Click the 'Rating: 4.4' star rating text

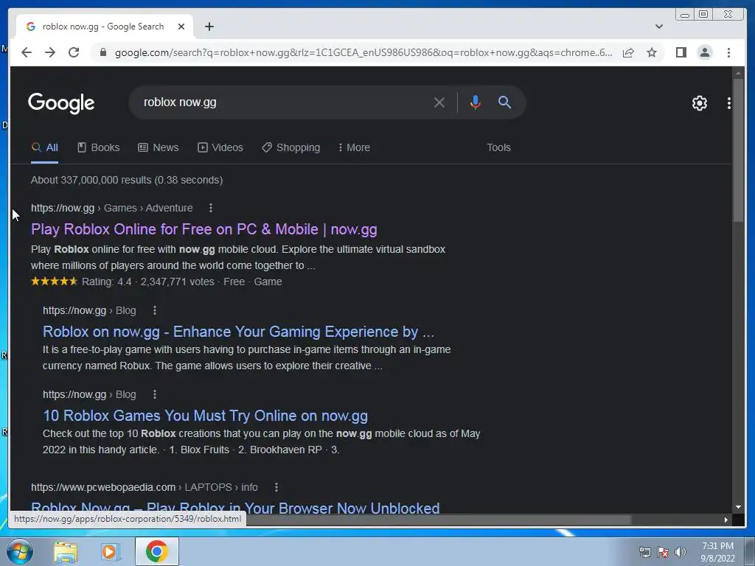point(106,282)
